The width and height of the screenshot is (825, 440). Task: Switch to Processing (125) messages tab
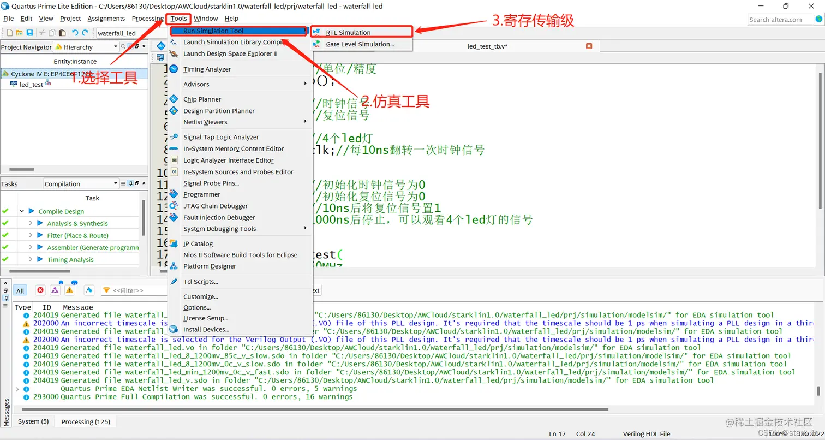(86, 421)
